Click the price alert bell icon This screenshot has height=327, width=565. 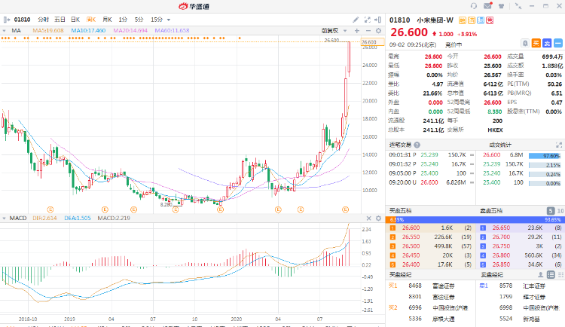[525, 42]
